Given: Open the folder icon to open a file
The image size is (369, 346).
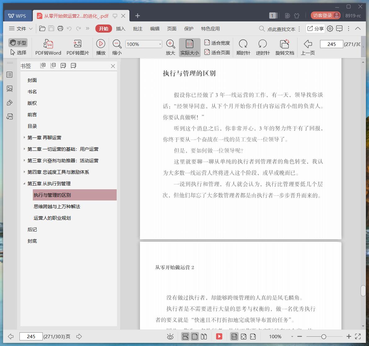Looking at the screenshot, I should click(42, 29).
